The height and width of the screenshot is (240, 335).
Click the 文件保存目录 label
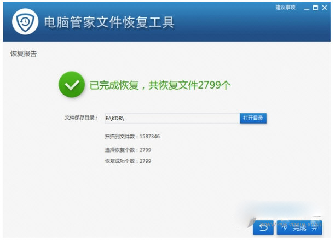[81, 118]
